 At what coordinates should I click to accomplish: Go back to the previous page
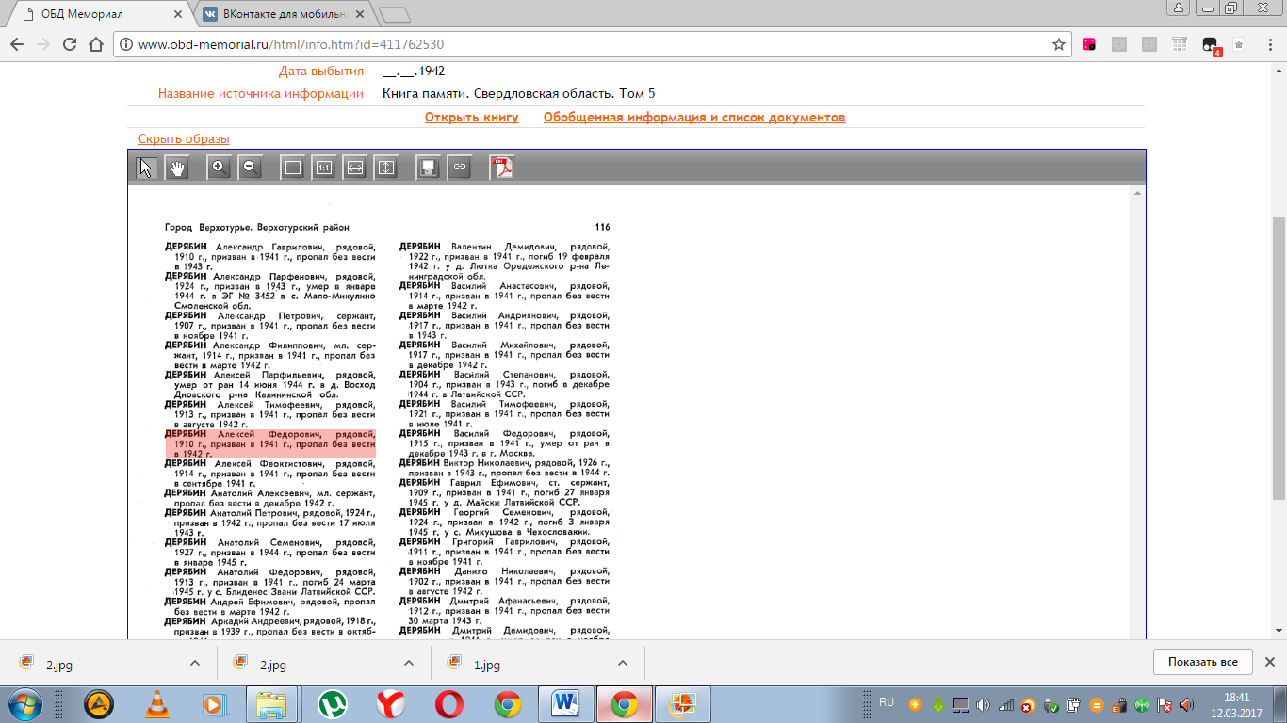coord(17,44)
